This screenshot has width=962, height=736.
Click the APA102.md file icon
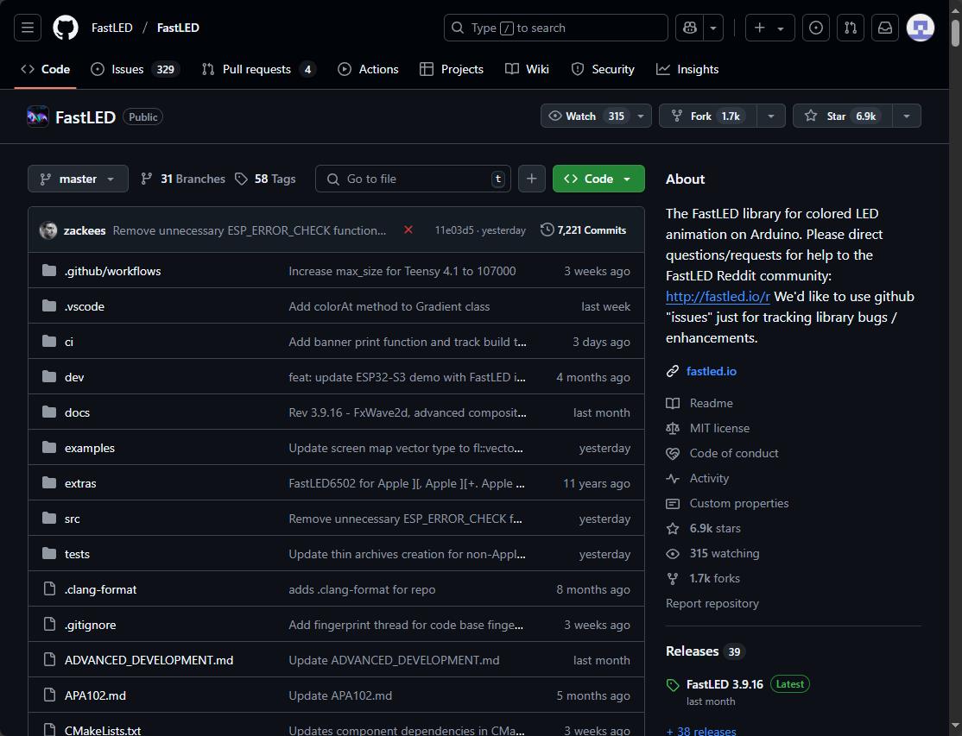(x=49, y=695)
